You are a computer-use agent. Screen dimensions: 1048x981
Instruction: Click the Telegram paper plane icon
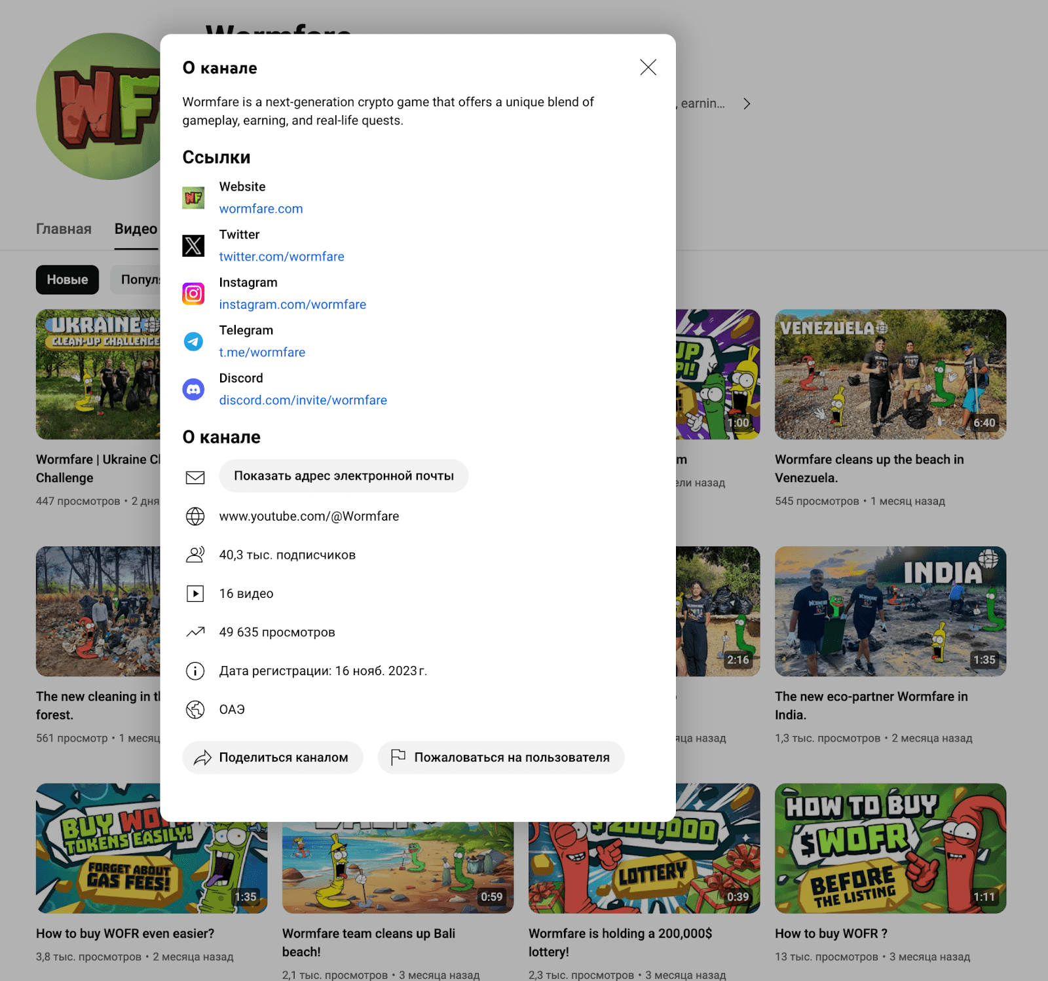tap(193, 341)
